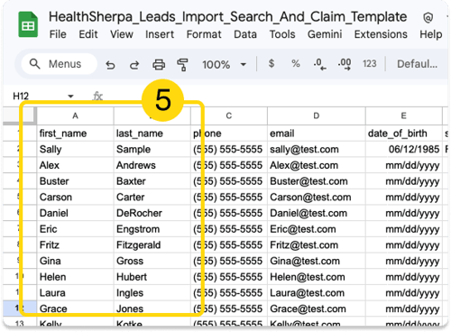Click the select-all corner box
The image size is (451, 332).
pos(20,115)
